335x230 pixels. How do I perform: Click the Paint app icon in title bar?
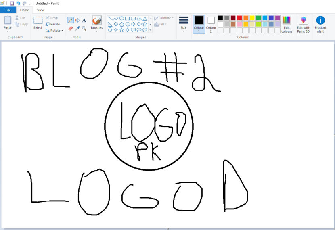pos(2,3)
